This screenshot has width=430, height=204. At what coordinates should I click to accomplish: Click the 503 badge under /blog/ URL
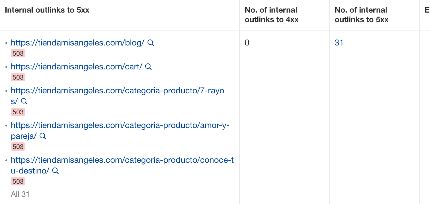(x=18, y=54)
